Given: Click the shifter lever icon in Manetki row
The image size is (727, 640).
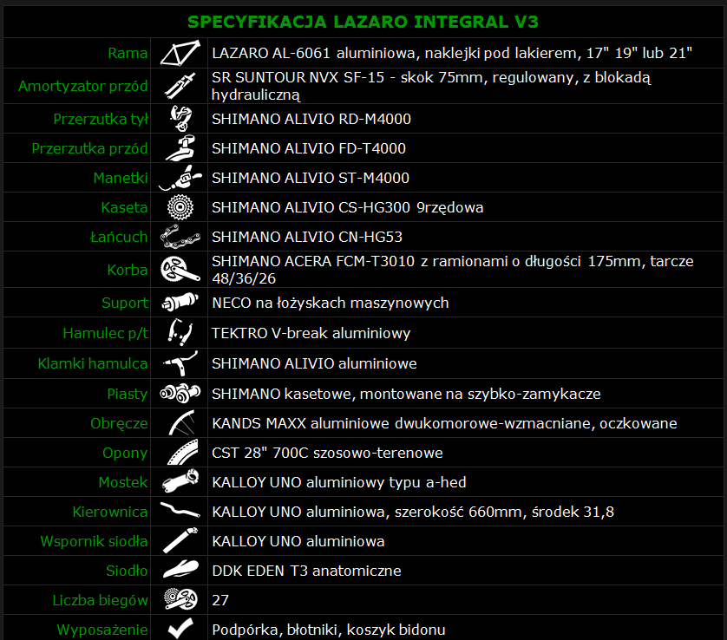Looking at the screenshot, I should [x=180, y=178].
